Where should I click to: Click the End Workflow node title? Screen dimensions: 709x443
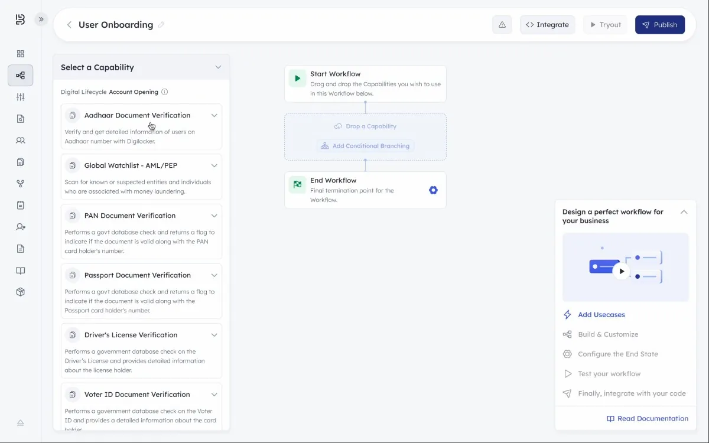[333, 180]
